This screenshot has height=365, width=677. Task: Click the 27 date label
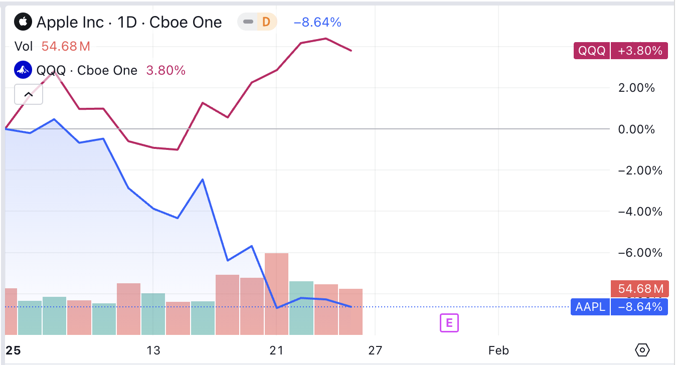[x=375, y=350]
